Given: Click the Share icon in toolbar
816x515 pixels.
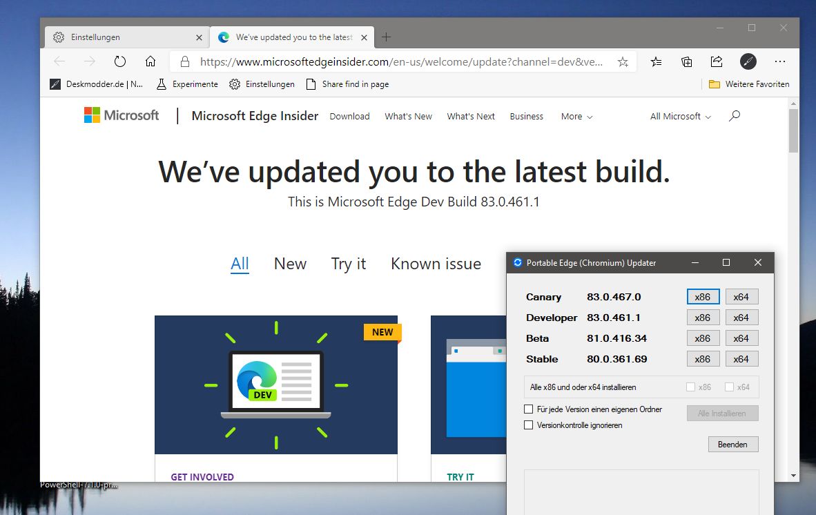Looking at the screenshot, I should pos(717,61).
